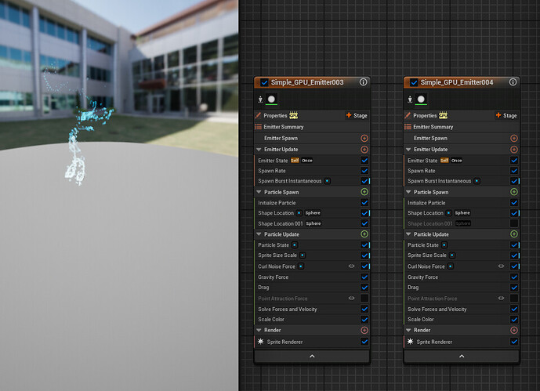
Task: Enable Point Attraction Force in Emitter003
Action: [x=364, y=298]
